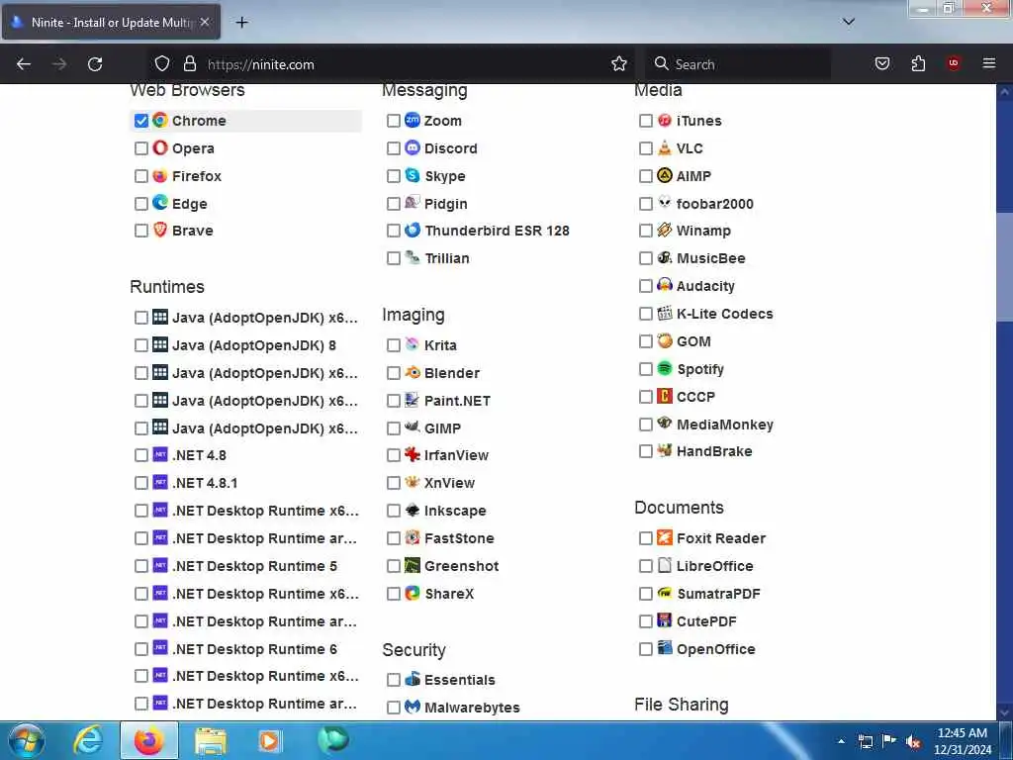
Task: Click the VLC cone icon
Action: coord(664,148)
